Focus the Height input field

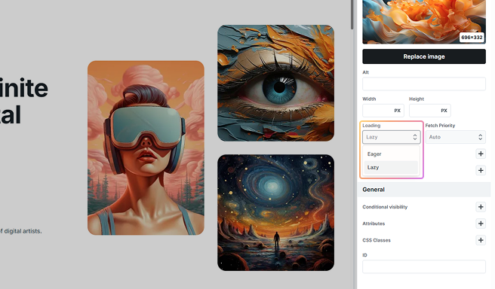pos(429,111)
